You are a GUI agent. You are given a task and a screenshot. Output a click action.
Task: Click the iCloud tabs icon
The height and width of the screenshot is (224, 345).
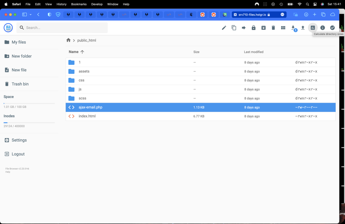point(333,14)
